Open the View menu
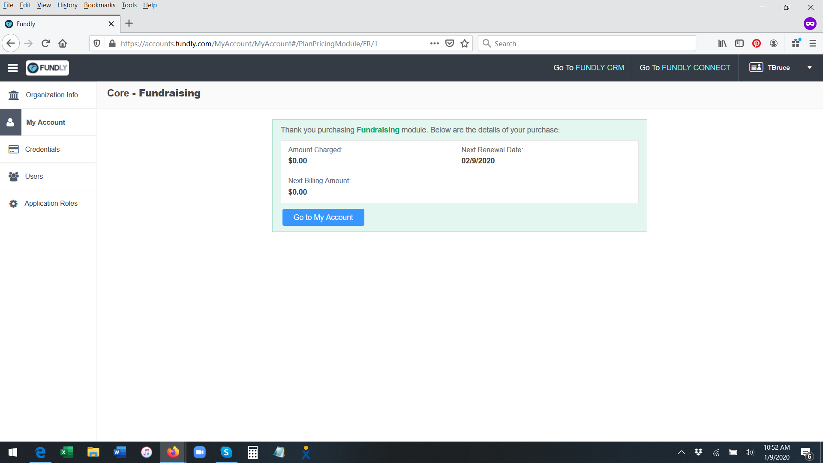The image size is (823, 463). tap(44, 5)
